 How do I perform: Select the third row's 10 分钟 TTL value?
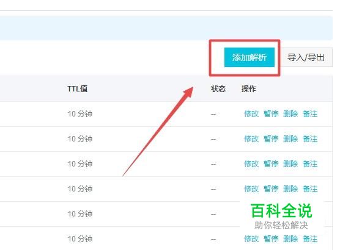click(80, 164)
